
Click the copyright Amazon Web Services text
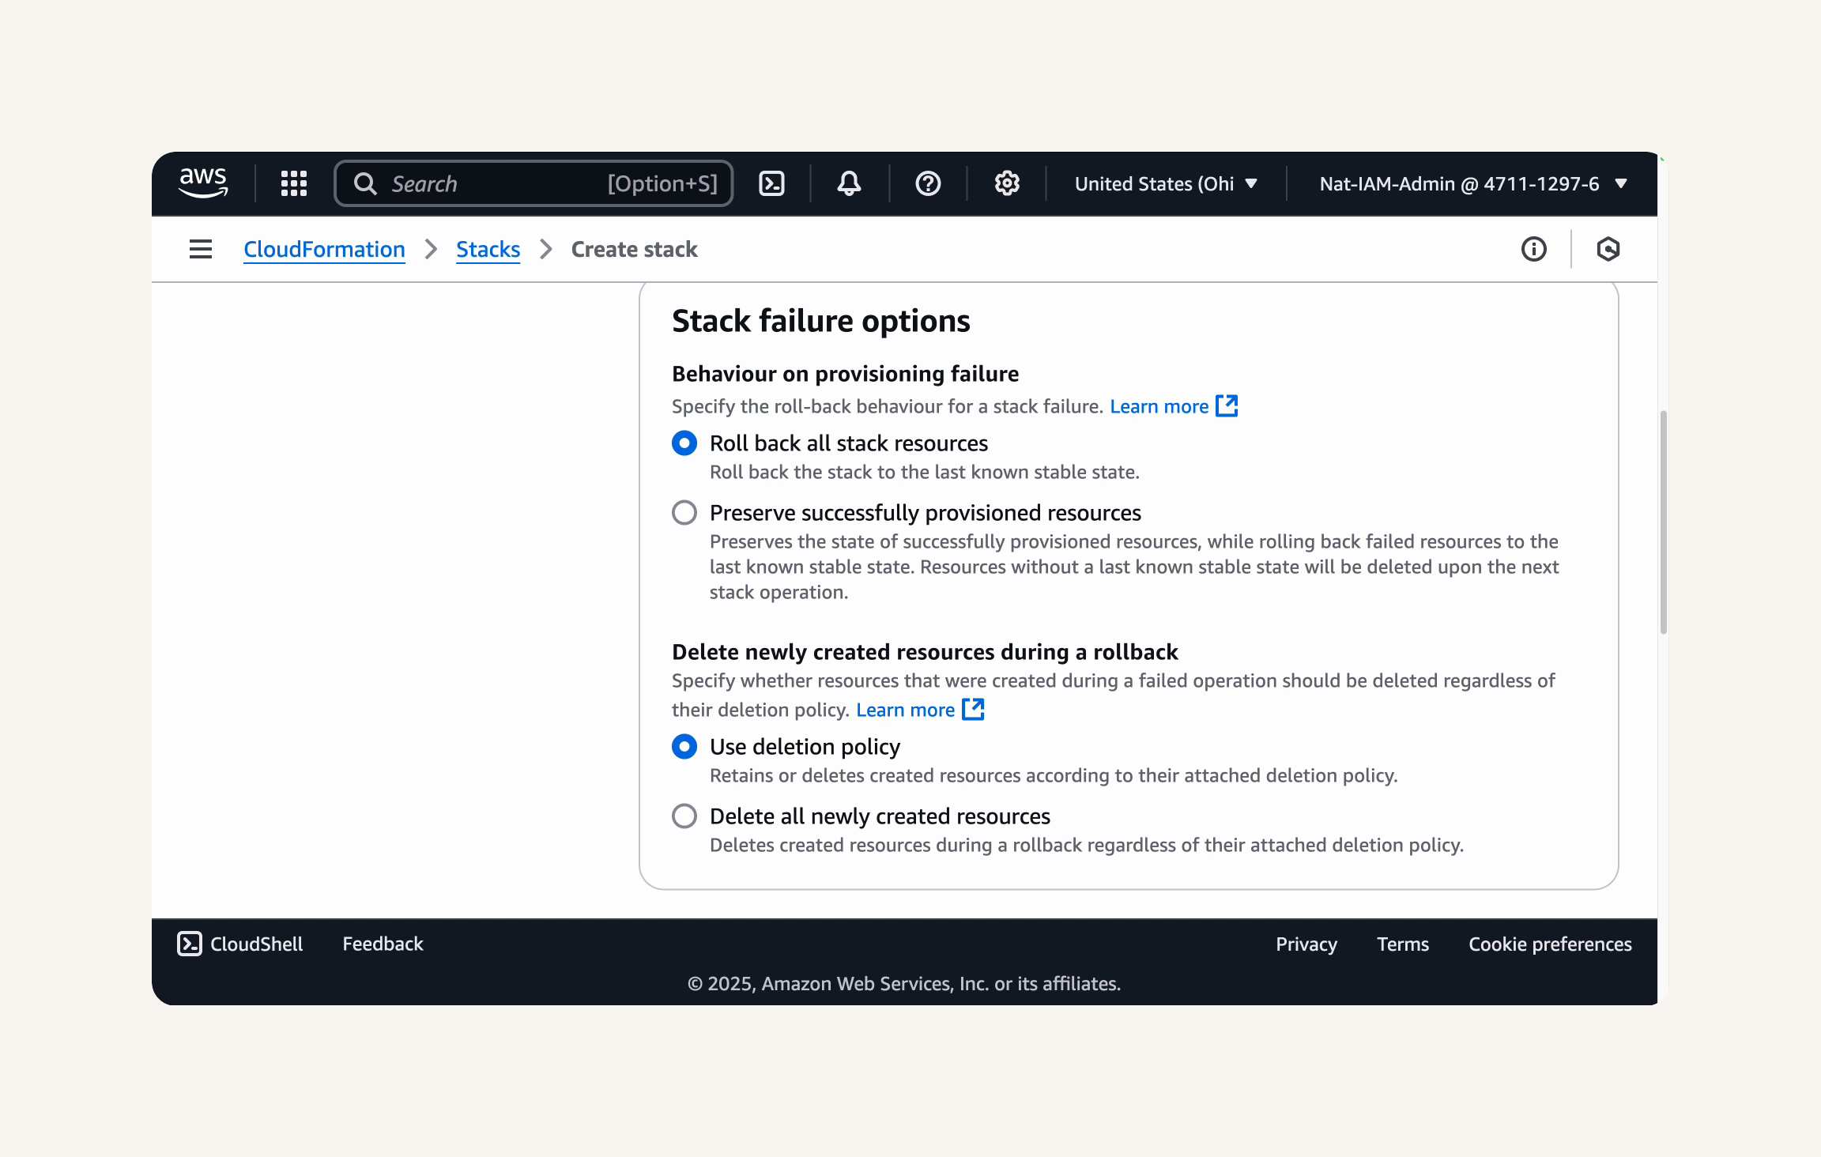pyautogui.click(x=904, y=983)
